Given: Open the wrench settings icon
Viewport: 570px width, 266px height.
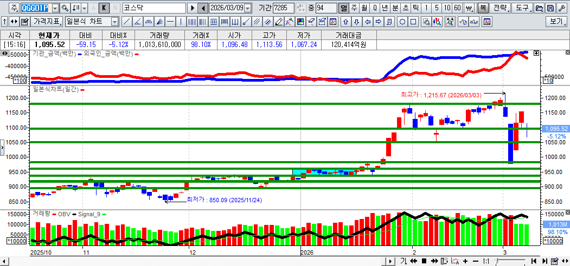Looking at the screenshot, I should coord(561,8).
